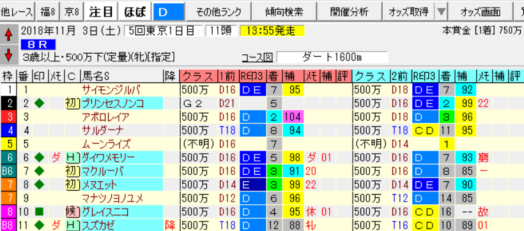Click 初 badge for メヌエット
This screenshot has height=231, width=524.
72,184
